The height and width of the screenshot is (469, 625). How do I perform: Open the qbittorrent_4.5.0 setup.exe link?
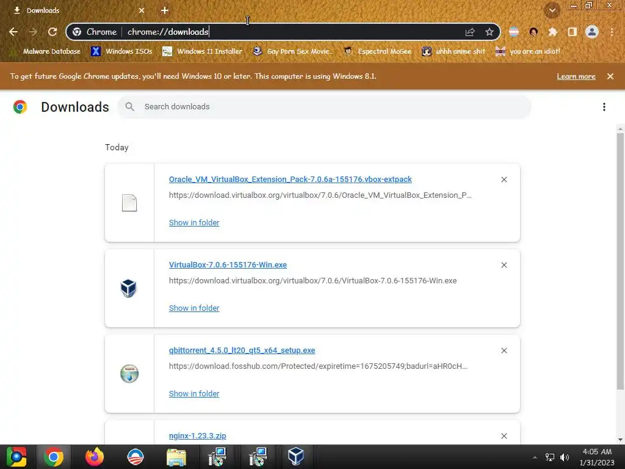(242, 350)
